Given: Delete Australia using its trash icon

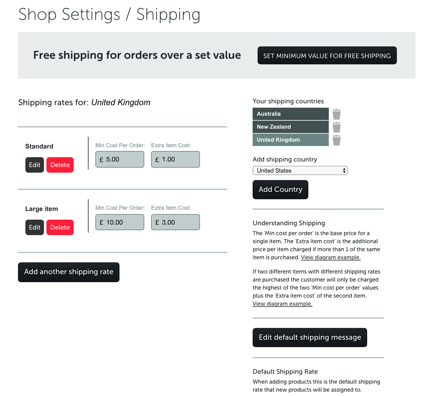Looking at the screenshot, I should point(337,114).
